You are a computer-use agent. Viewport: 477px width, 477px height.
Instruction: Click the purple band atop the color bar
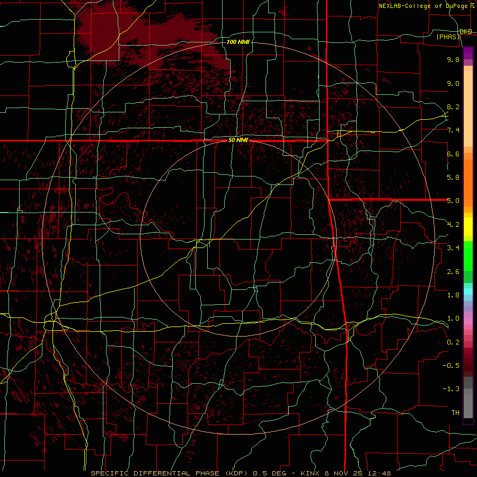[x=468, y=53]
